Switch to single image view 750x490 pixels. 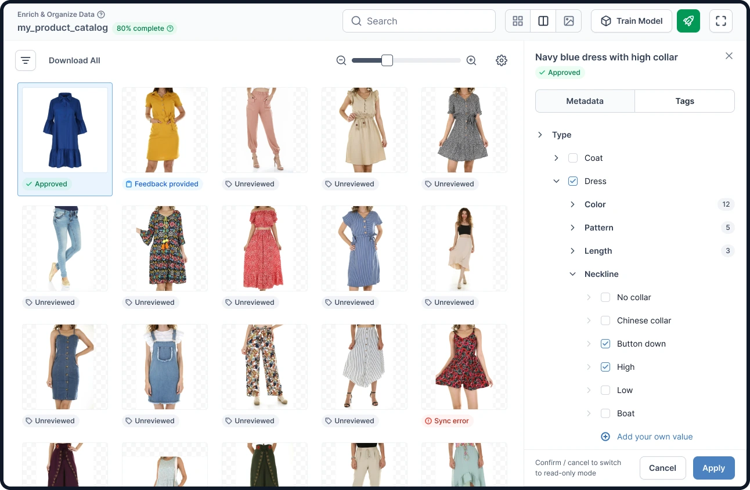pos(569,21)
